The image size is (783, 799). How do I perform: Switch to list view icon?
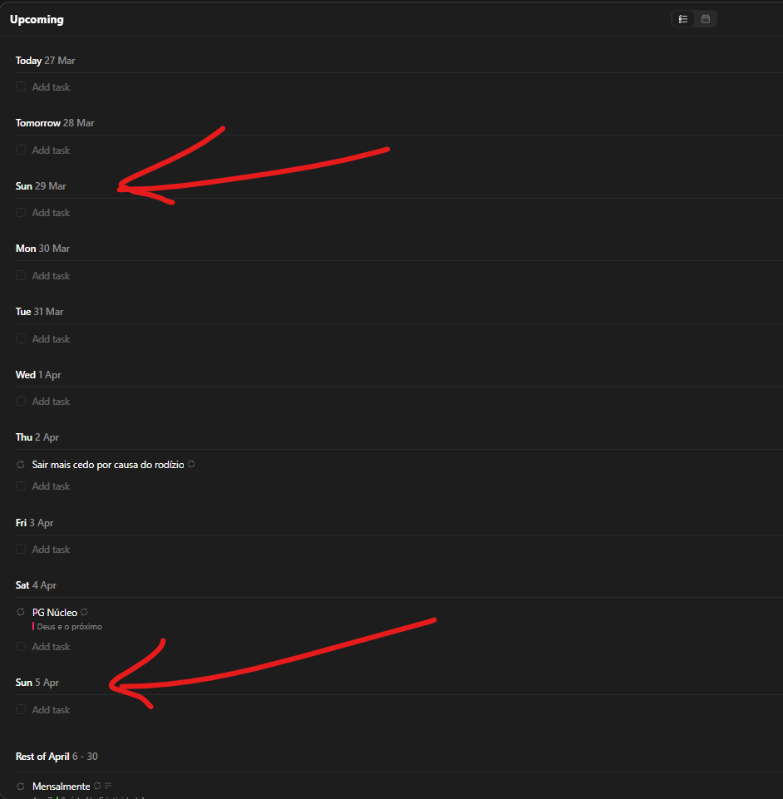pos(683,19)
